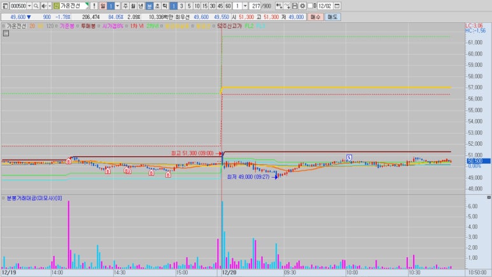Click the change rate -1.78%

[x=63, y=17]
